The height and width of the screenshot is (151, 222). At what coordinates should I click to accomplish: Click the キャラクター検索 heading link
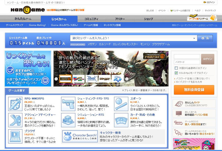pyautogui.click(x=110, y=133)
